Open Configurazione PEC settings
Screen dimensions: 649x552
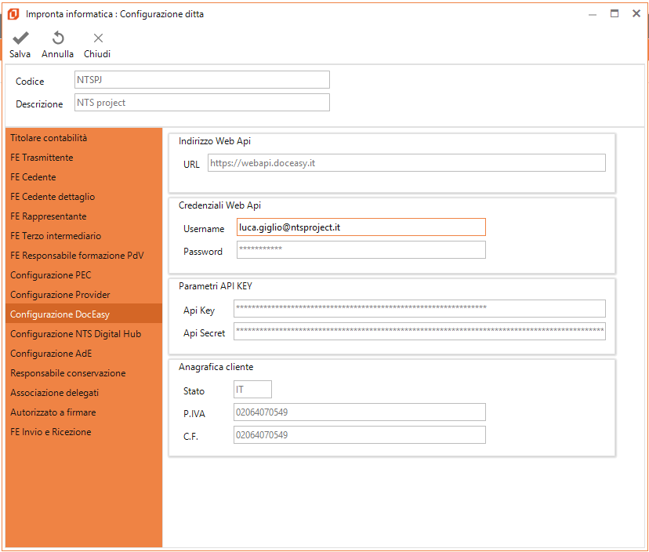click(50, 275)
